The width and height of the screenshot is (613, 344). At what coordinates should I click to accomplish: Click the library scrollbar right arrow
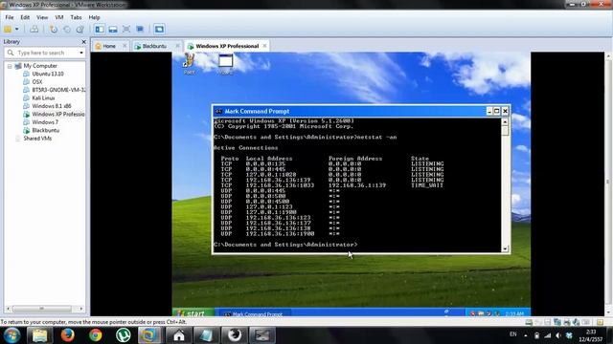[81, 309]
